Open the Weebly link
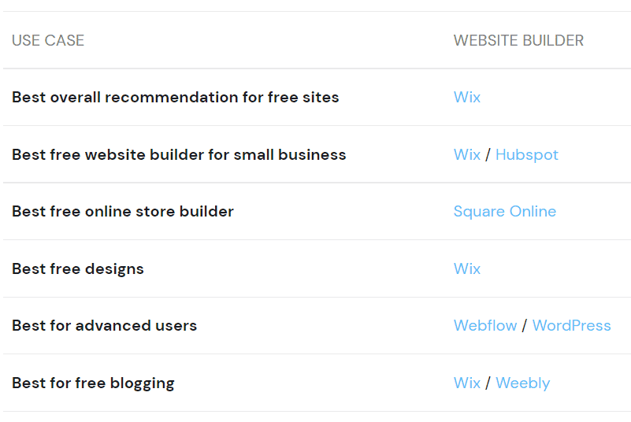This screenshot has height=422, width=631. coord(522,383)
